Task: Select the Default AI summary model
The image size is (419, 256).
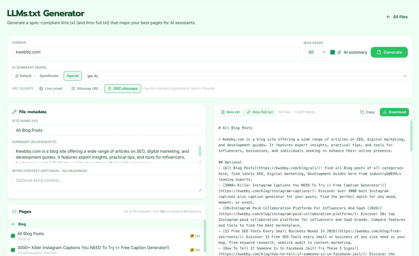Action: tap(23, 76)
